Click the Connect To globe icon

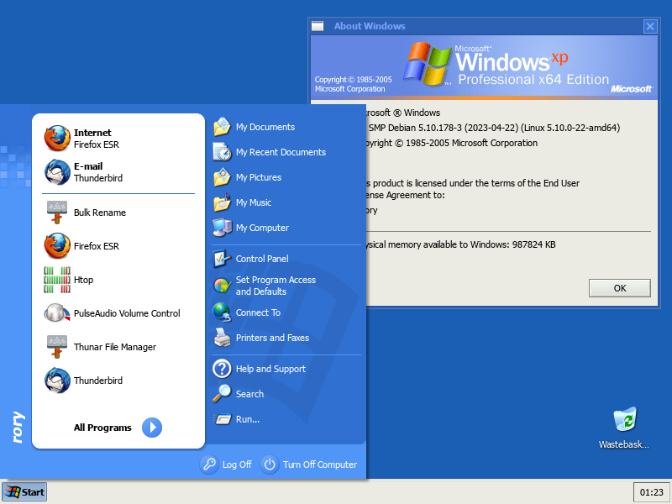click(222, 312)
